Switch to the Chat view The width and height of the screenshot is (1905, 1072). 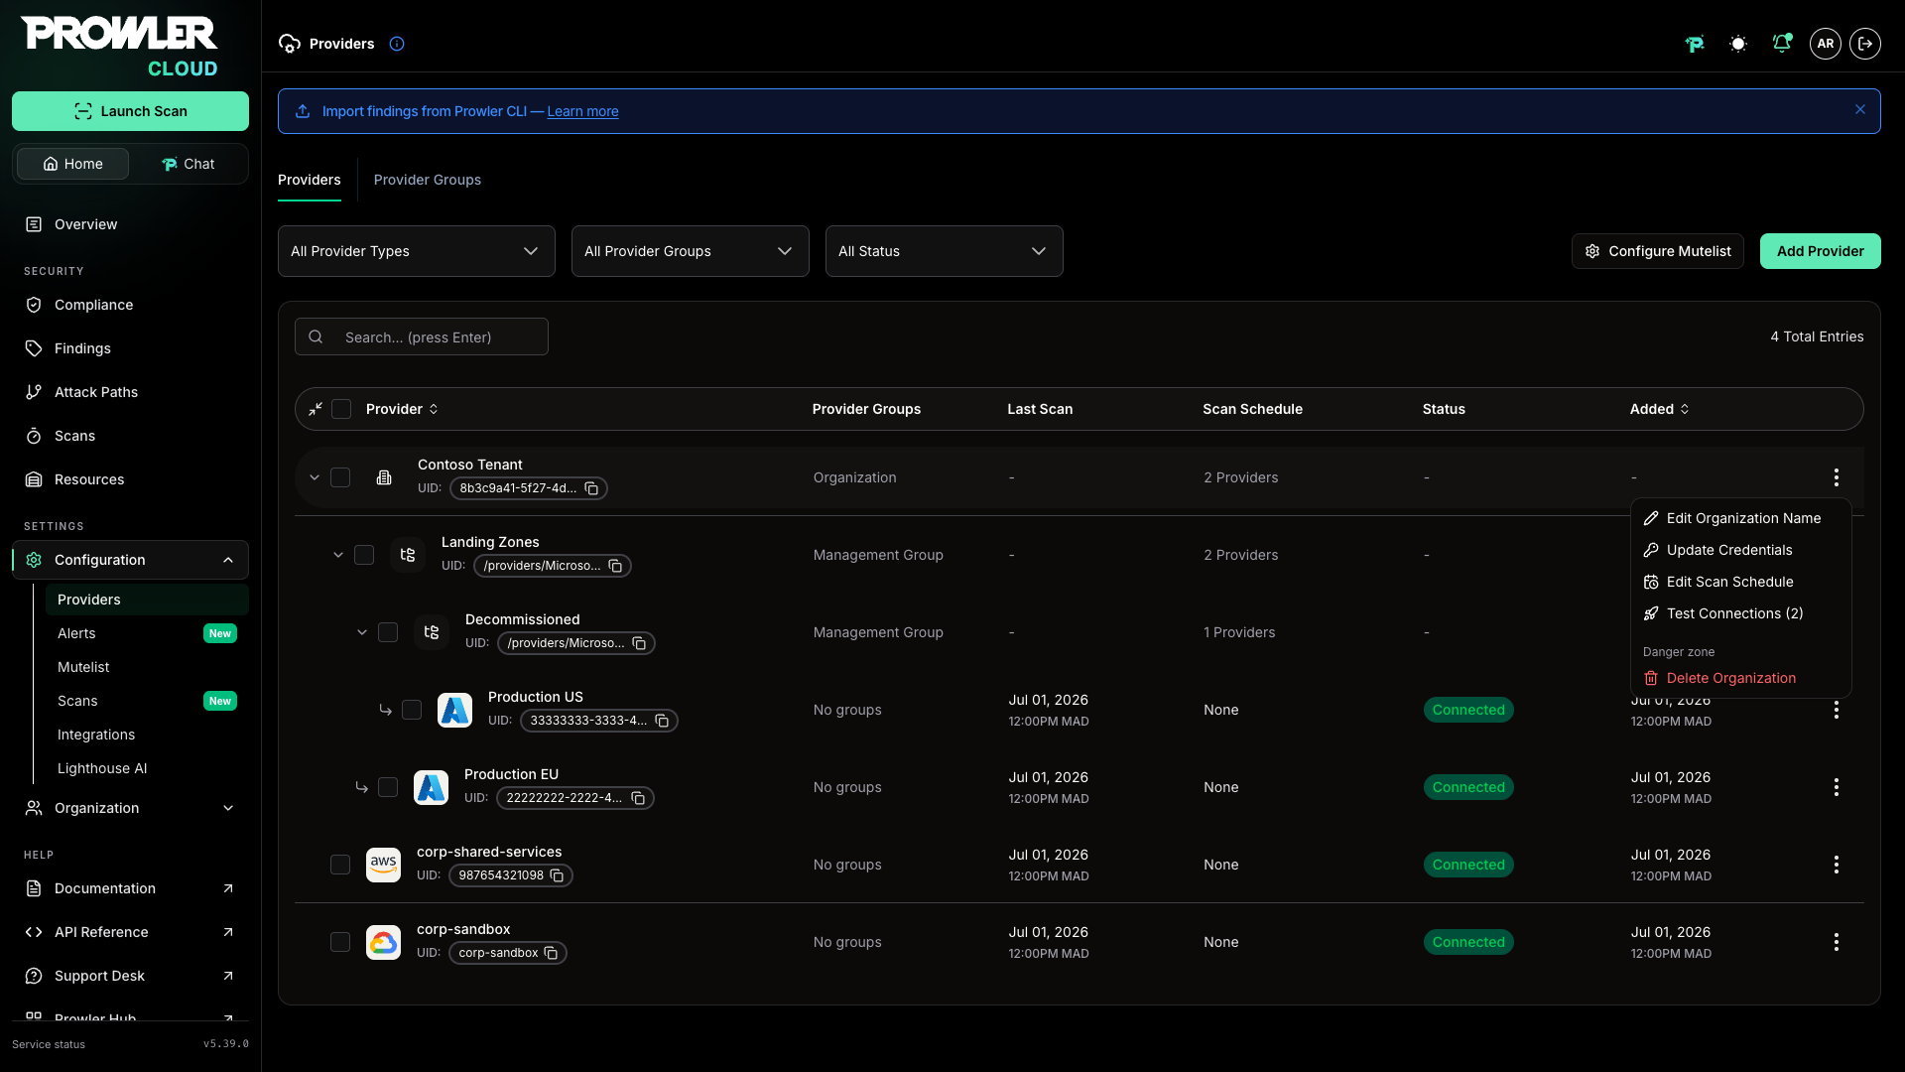pos(188,164)
